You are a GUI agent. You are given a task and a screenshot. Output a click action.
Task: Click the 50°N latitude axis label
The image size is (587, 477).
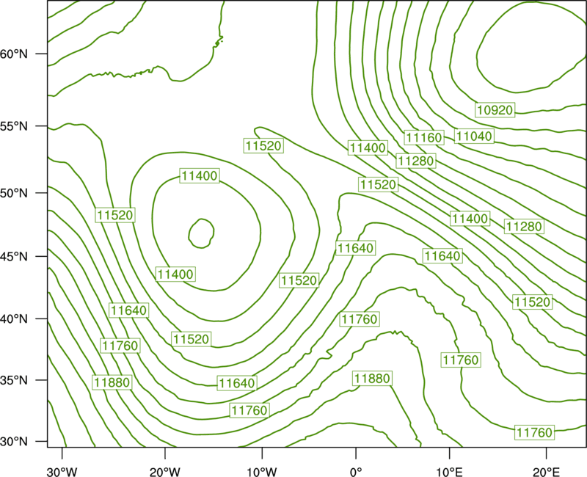tap(14, 193)
